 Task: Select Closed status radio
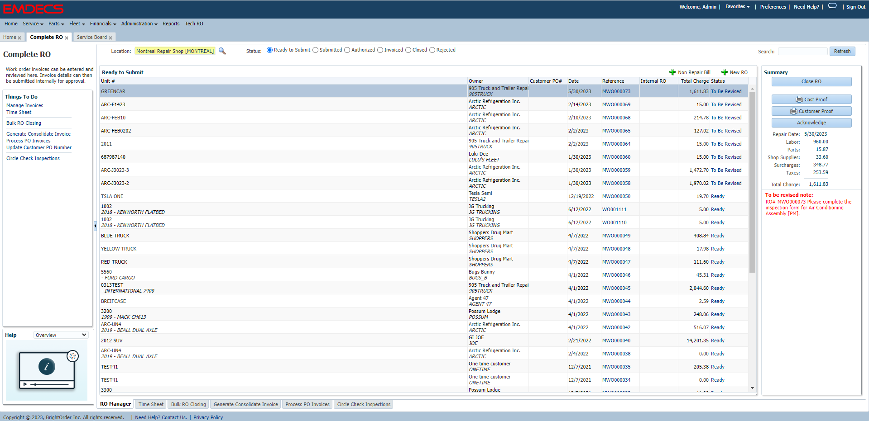click(408, 50)
